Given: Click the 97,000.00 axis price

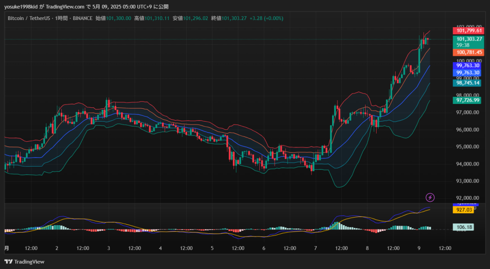Looking at the screenshot, I should tap(468, 113).
